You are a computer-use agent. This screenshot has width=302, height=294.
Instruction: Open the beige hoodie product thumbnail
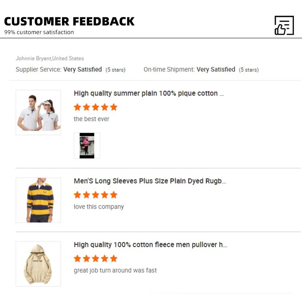point(38,264)
